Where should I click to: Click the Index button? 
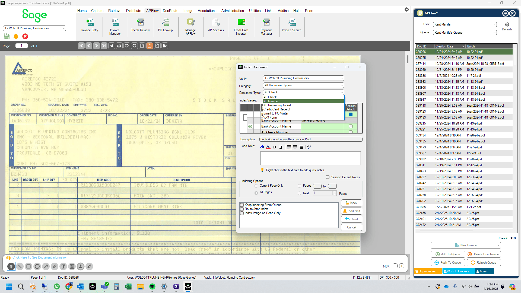click(351, 203)
